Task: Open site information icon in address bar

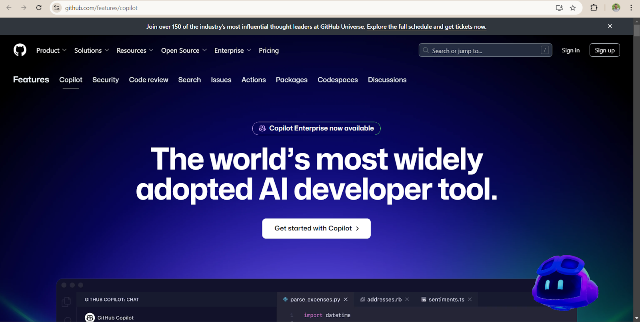Action: pos(57,8)
